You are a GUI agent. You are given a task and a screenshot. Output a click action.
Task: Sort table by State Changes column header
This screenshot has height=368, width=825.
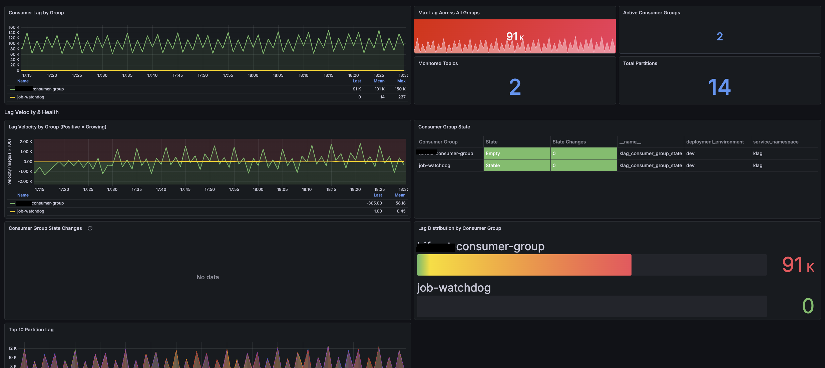[569, 142]
